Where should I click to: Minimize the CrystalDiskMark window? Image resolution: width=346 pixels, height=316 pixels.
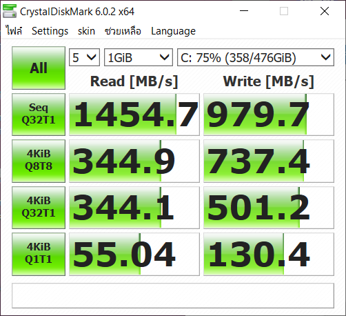click(244, 11)
